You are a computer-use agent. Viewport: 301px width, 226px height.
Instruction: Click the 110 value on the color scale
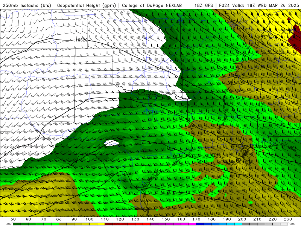pos(105,219)
